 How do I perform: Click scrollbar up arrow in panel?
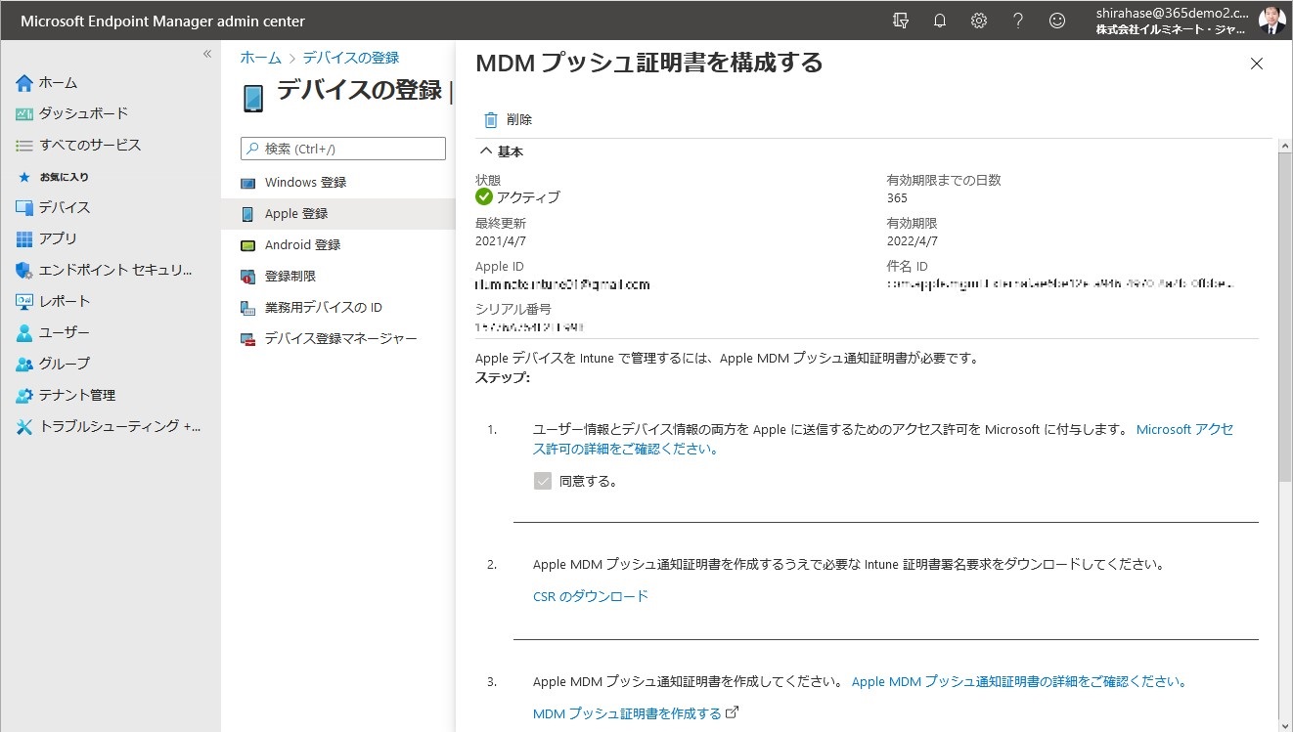[x=1285, y=146]
